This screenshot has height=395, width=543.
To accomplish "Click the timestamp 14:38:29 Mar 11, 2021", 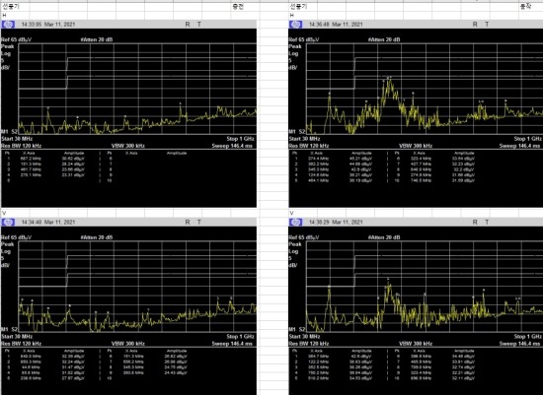I will [x=336, y=222].
